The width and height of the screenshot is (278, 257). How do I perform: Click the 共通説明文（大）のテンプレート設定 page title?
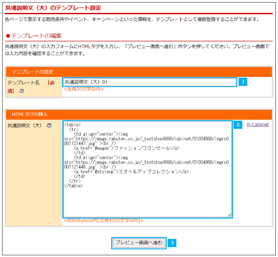tap(53, 8)
